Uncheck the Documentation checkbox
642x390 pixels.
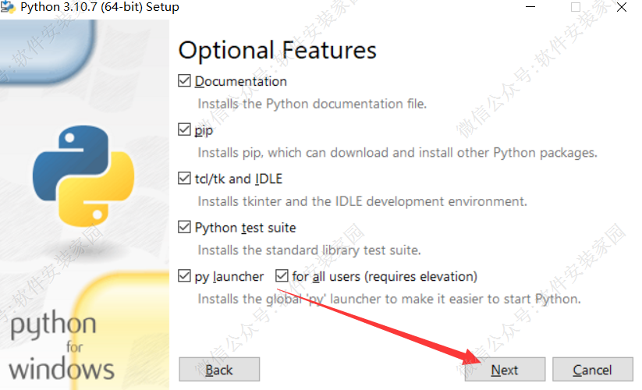185,81
